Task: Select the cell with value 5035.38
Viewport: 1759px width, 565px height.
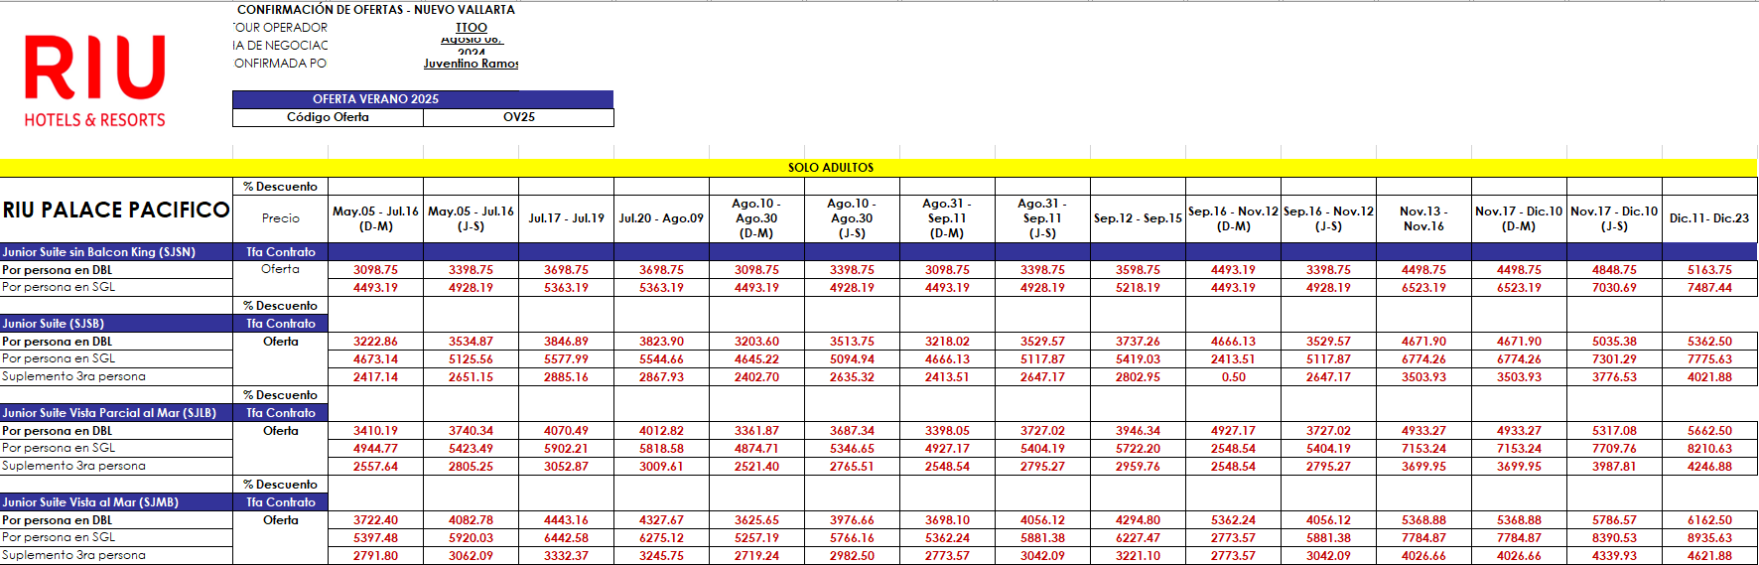Action: pos(1615,342)
